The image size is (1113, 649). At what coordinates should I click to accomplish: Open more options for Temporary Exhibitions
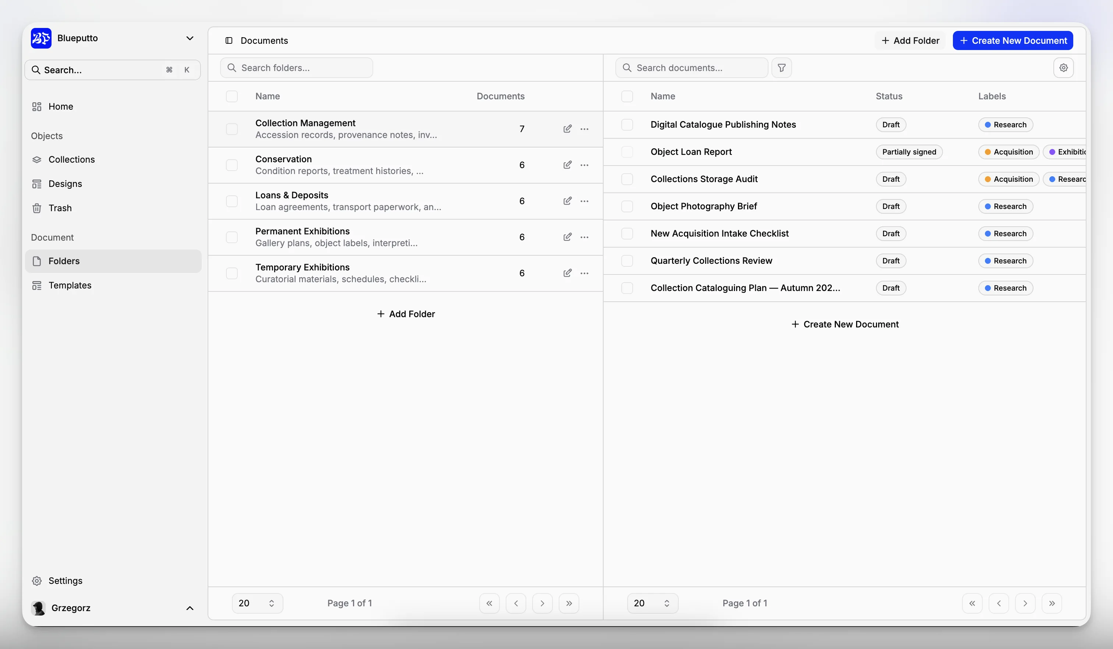(x=584, y=273)
